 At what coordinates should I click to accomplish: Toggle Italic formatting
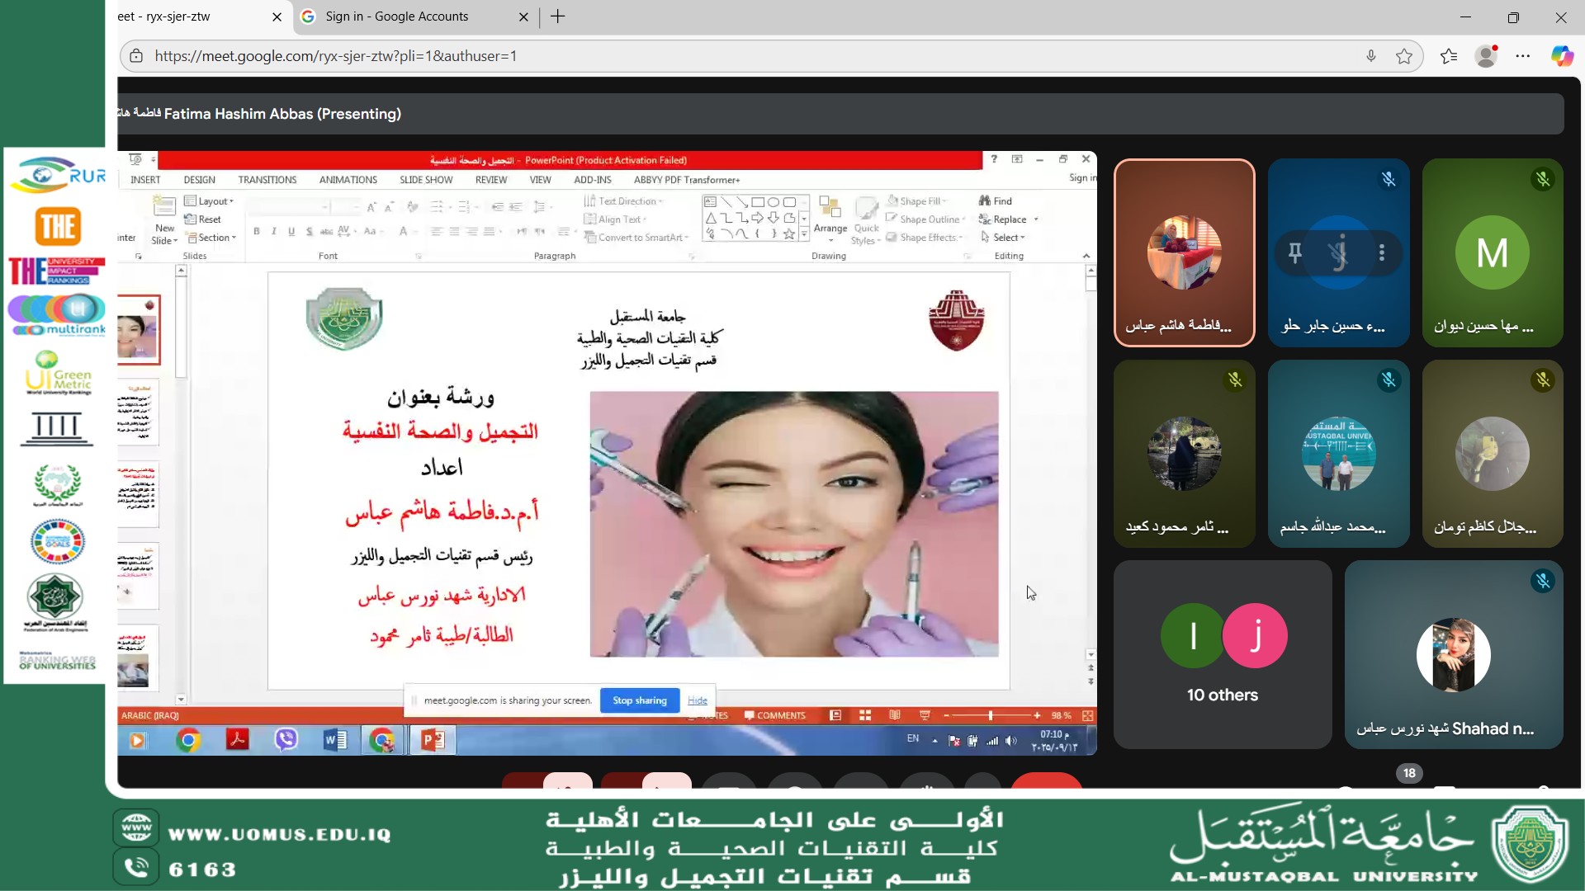point(274,232)
